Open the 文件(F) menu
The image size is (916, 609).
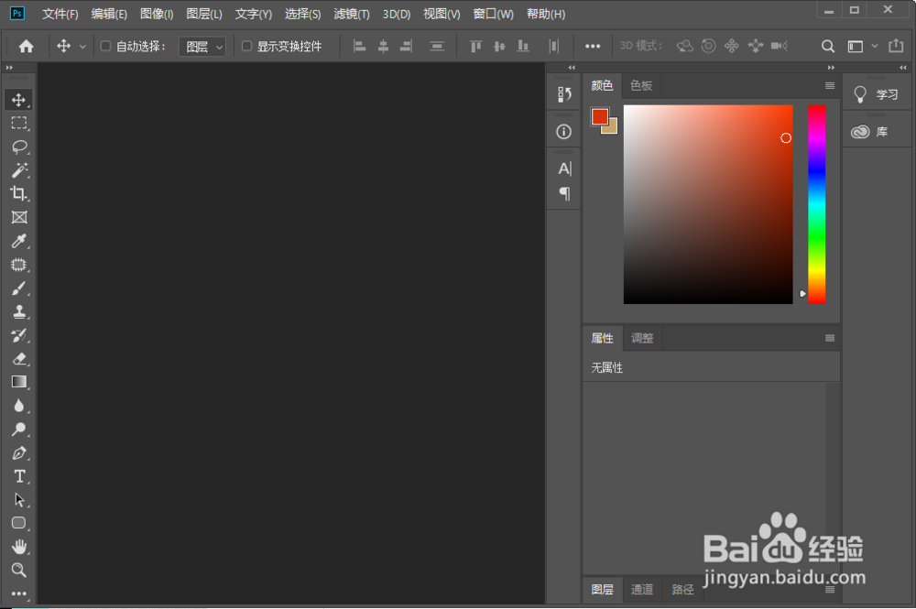60,14
